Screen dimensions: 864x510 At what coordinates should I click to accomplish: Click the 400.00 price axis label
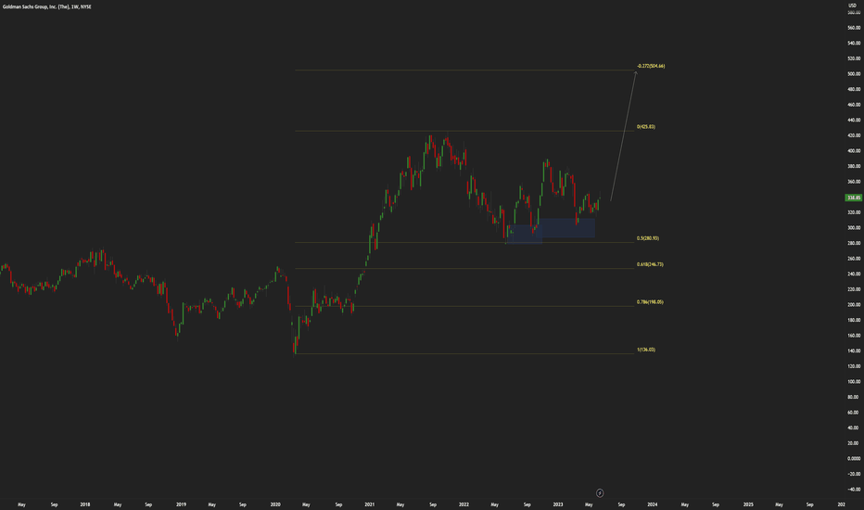854,151
